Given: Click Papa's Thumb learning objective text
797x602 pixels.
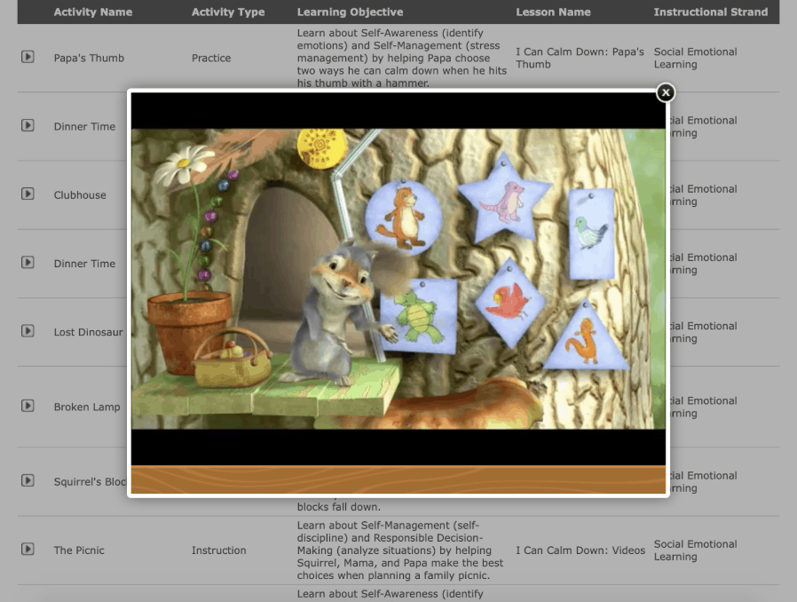Looking at the screenshot, I should pyautogui.click(x=401, y=58).
